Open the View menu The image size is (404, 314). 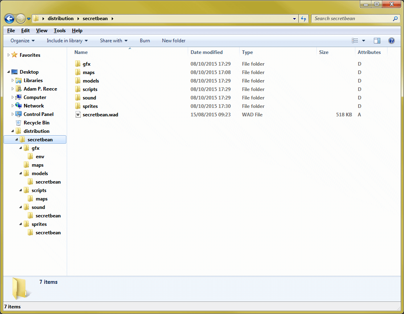(x=41, y=31)
